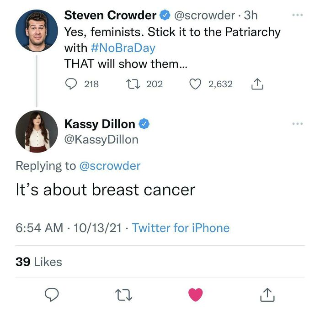This screenshot has height=311, width=320.
Task: Like Steven Crowder's tweet
Action: (195, 84)
